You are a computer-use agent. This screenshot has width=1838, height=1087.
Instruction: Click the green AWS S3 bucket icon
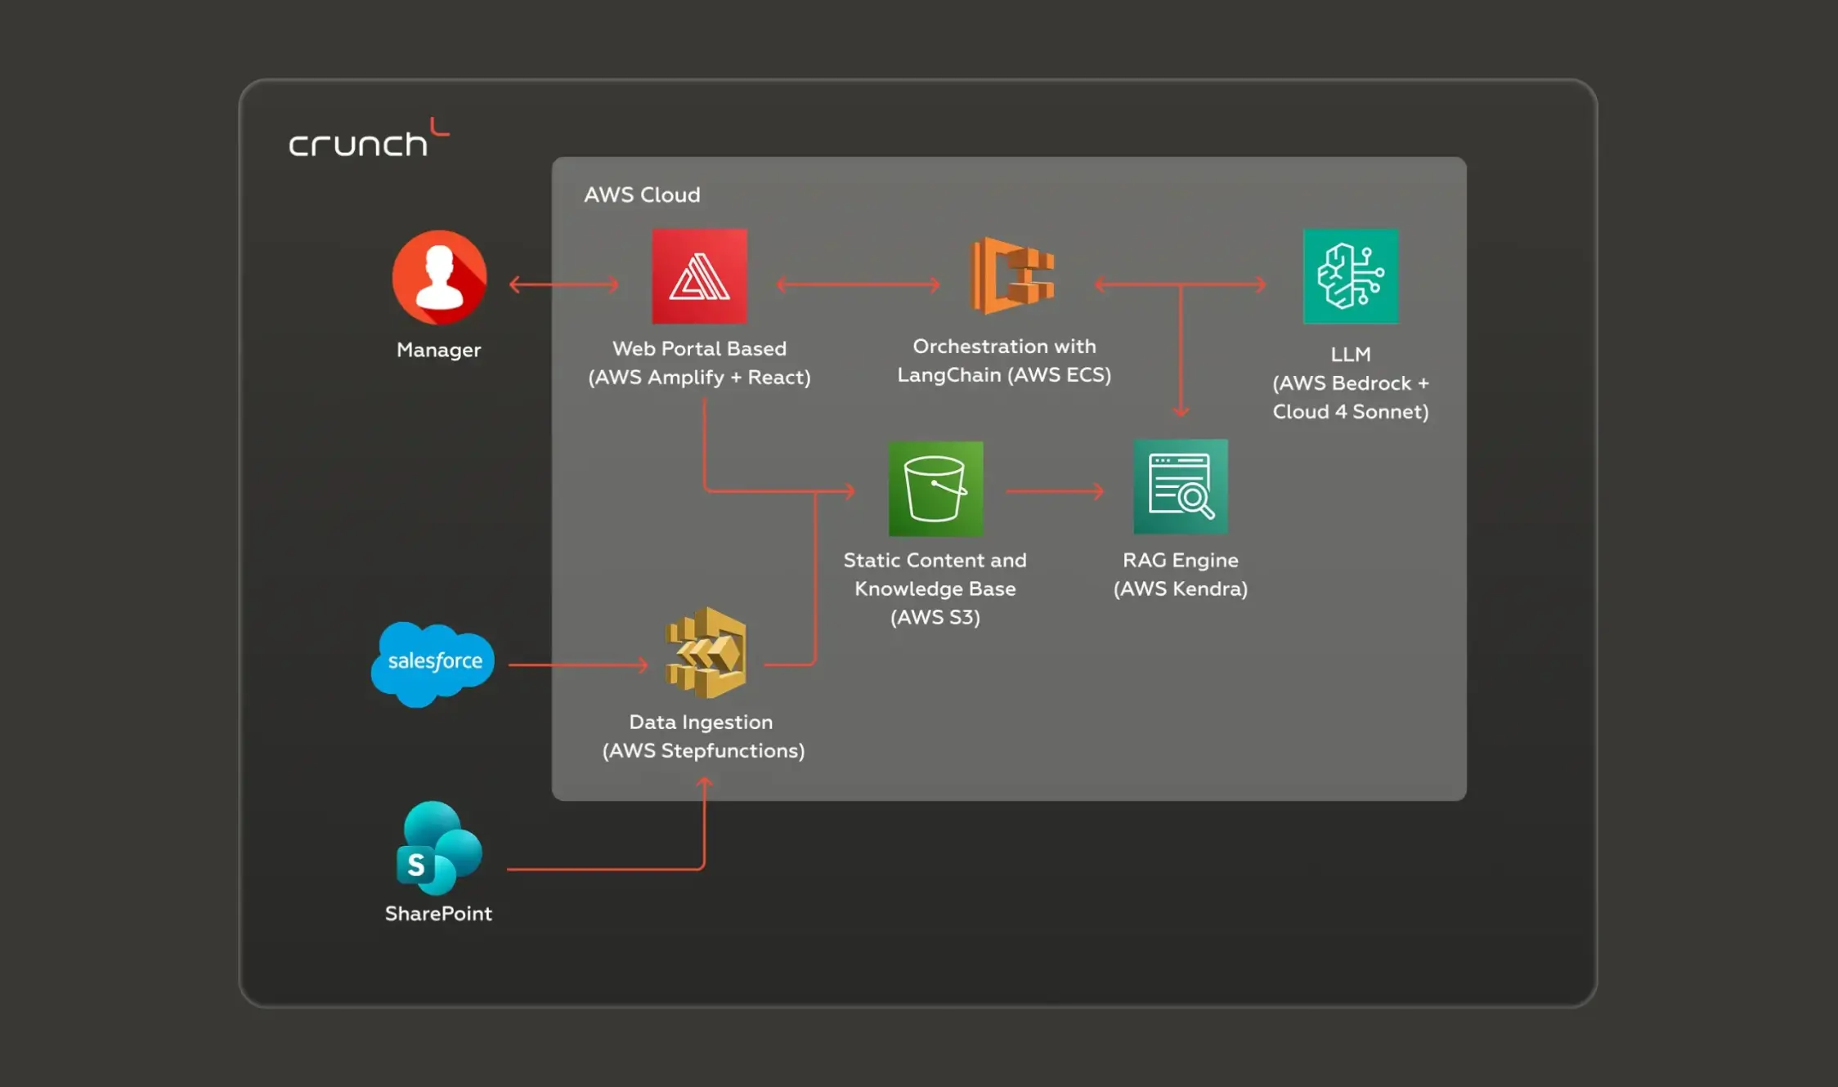pos(935,489)
